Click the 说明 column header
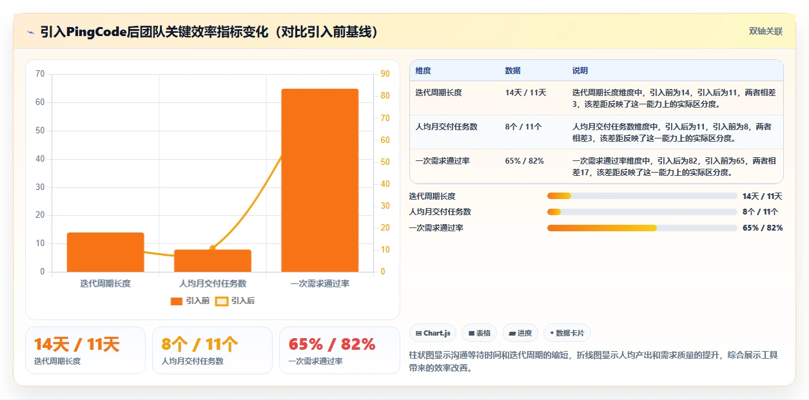The width and height of the screenshot is (809, 400). pos(580,71)
